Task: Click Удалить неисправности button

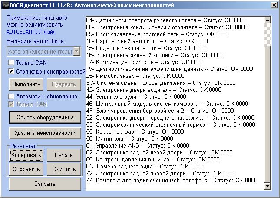Action: [x=45, y=133]
